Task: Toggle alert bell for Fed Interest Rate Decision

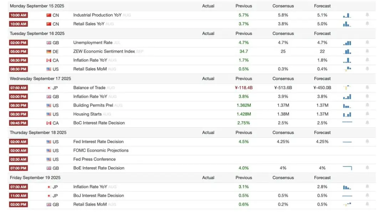Action: pyautogui.click(x=367, y=141)
